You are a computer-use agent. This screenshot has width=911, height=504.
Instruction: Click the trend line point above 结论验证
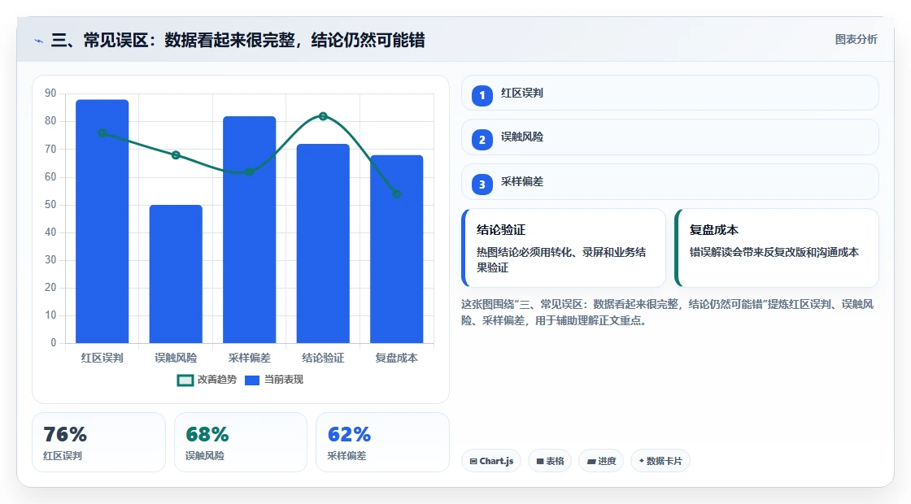[323, 116]
